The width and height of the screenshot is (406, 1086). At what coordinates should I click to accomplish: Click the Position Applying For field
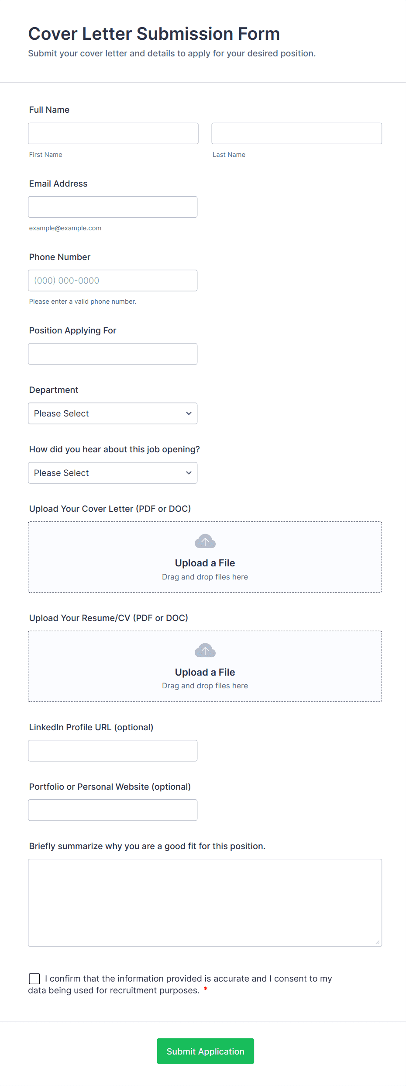113,354
